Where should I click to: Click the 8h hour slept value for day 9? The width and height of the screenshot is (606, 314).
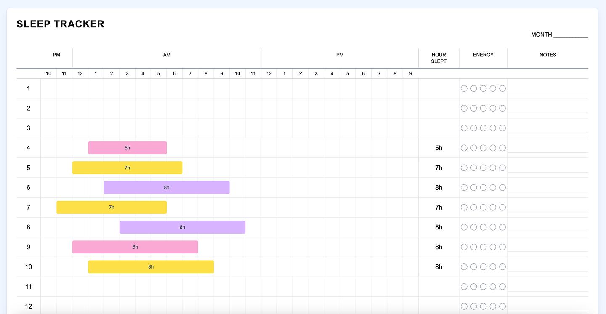click(439, 247)
